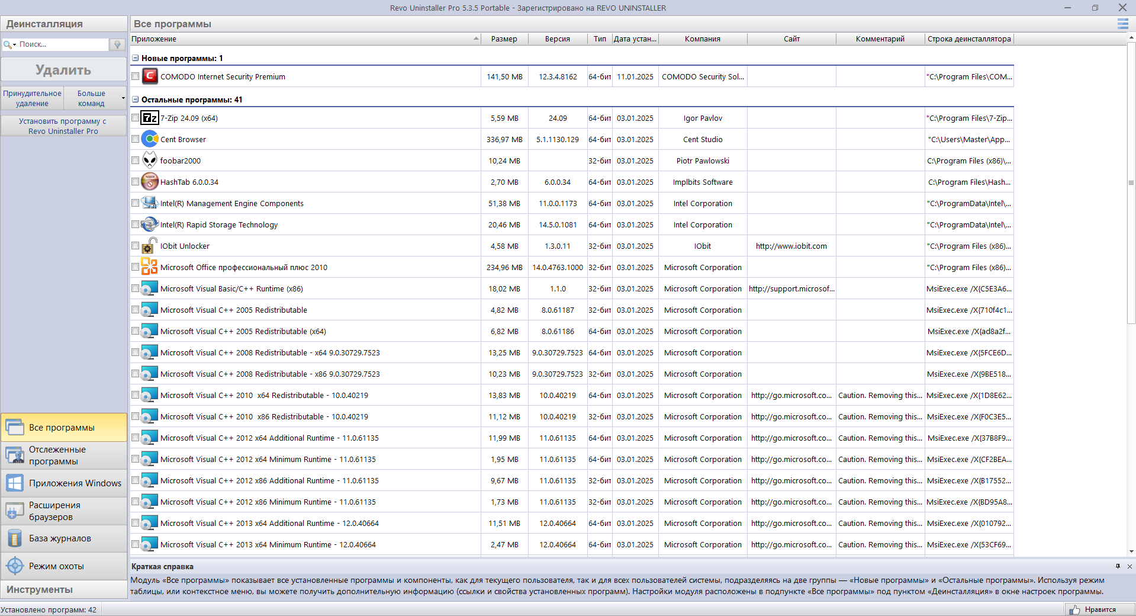This screenshot has width=1136, height=616.
Task: Click the 7-Zip program icon
Action: [150, 118]
